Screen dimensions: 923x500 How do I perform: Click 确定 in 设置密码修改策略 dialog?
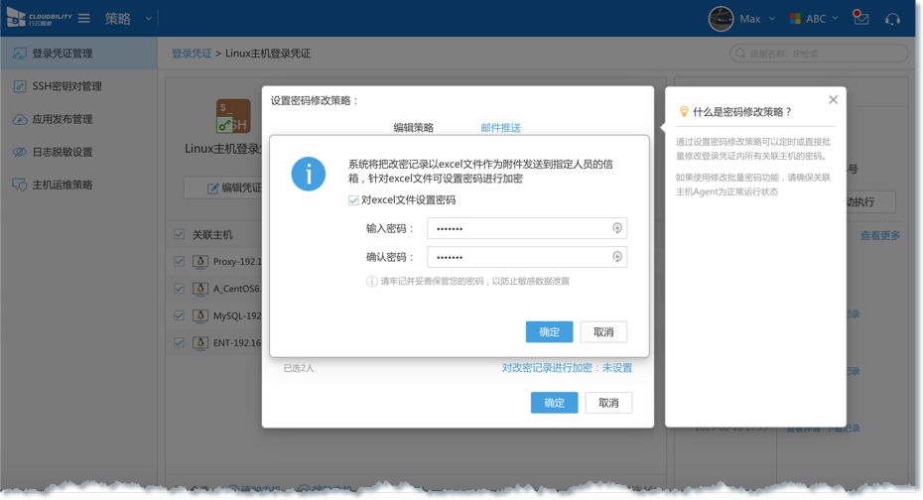tap(554, 403)
